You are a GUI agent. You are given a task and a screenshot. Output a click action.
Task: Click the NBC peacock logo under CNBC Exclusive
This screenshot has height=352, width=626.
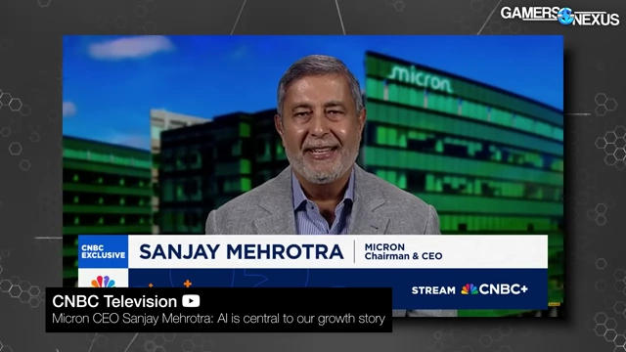[103, 282]
